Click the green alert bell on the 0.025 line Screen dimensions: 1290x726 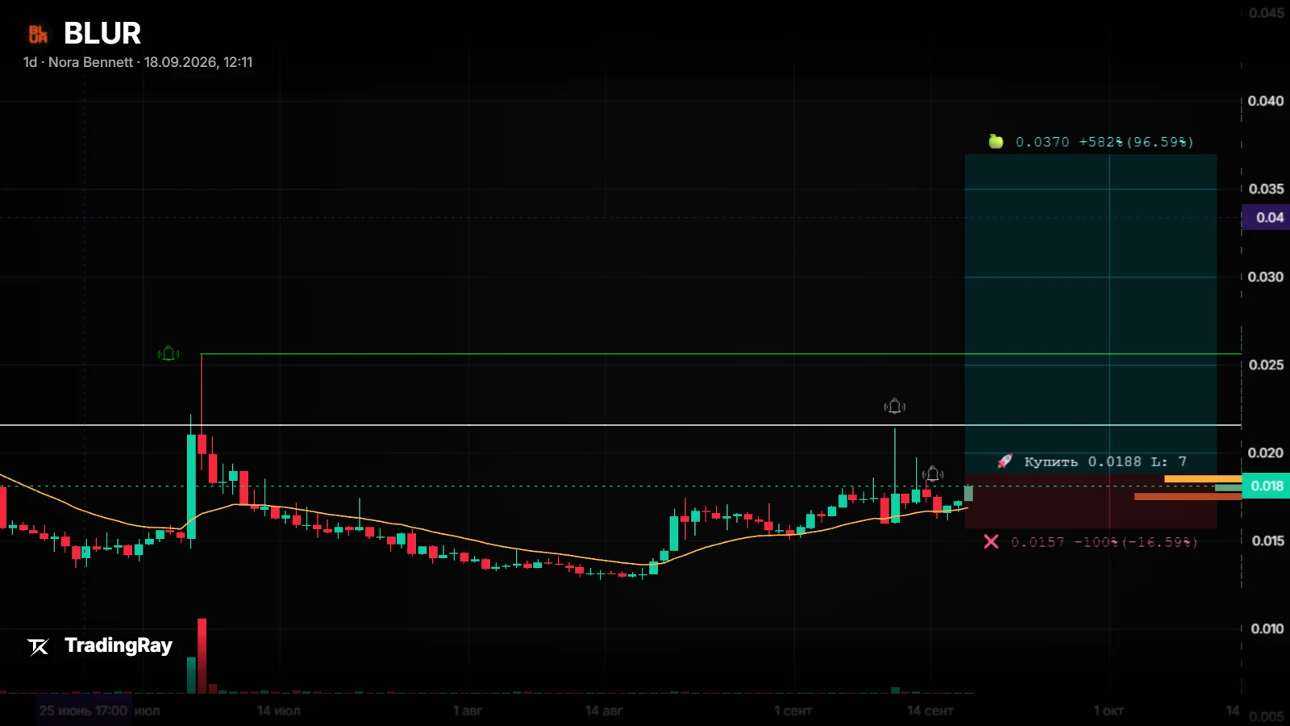click(169, 353)
